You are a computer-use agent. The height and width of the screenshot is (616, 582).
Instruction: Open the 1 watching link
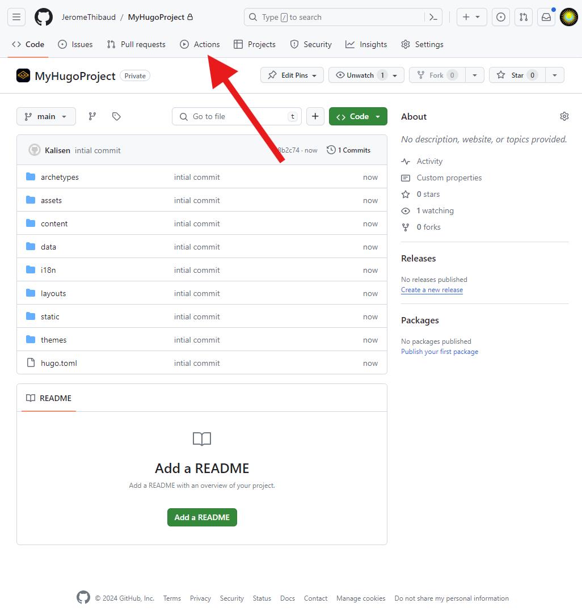pyautogui.click(x=435, y=210)
